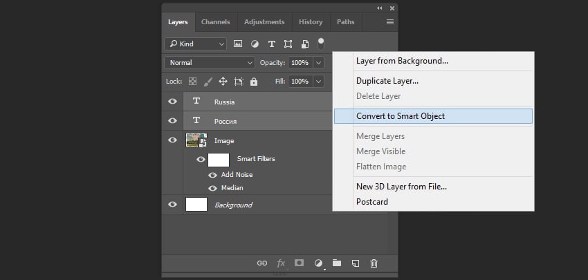
Task: Click the Image layer thumbnail
Action: click(x=196, y=140)
